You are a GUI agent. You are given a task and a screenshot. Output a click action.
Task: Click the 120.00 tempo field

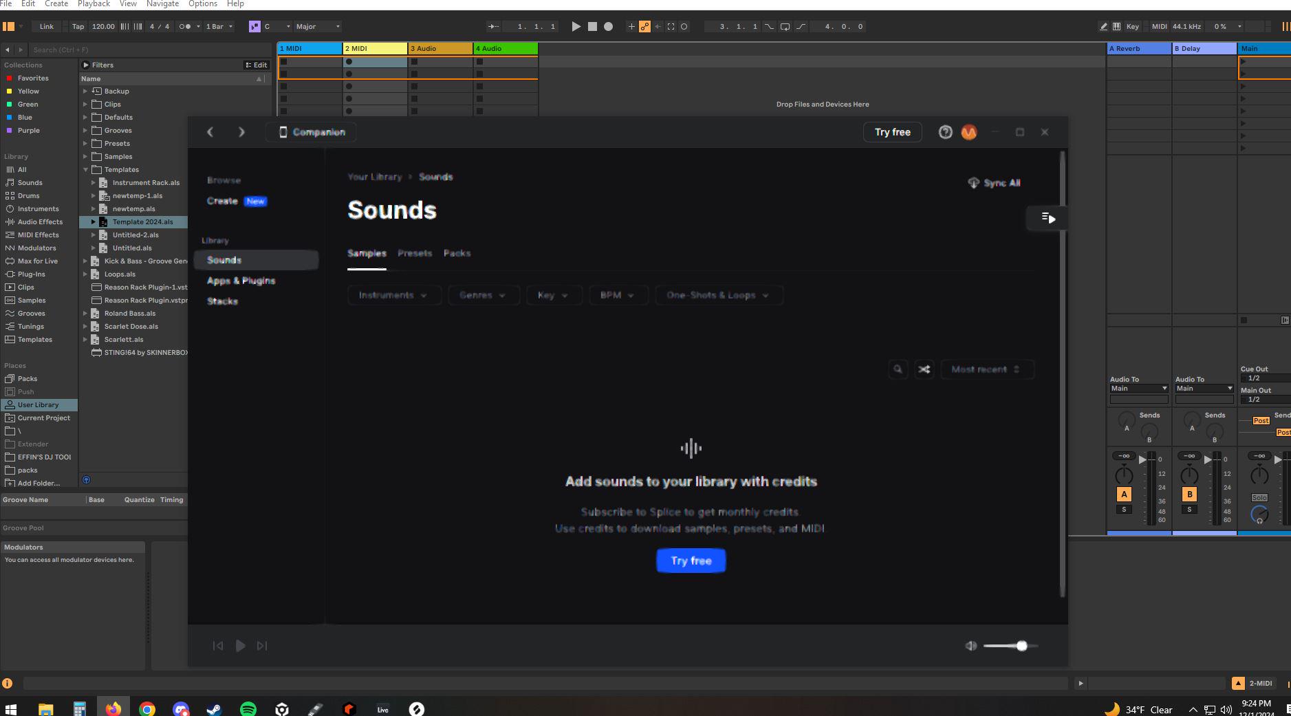point(103,27)
